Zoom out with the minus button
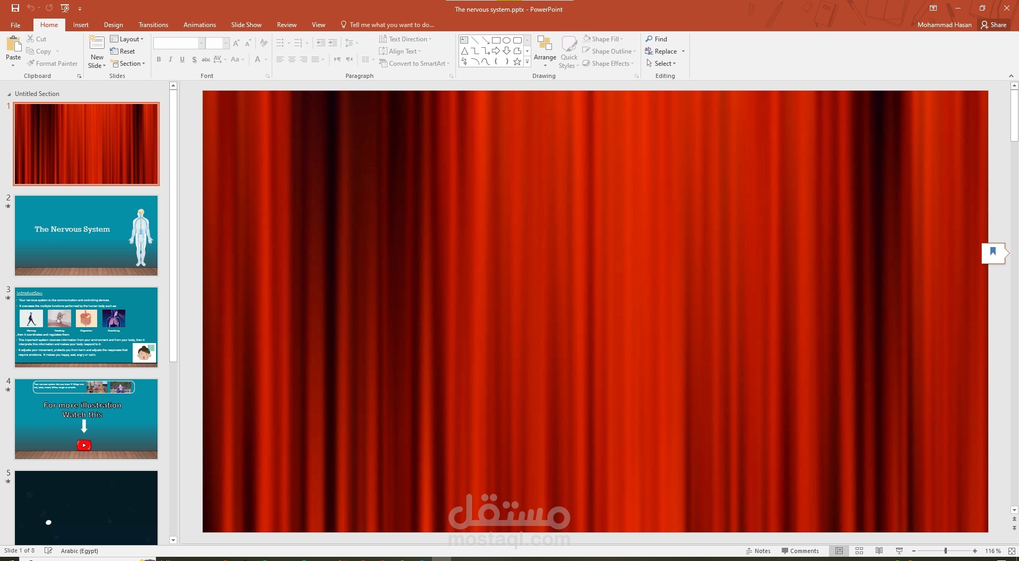1019x561 pixels. coord(914,551)
